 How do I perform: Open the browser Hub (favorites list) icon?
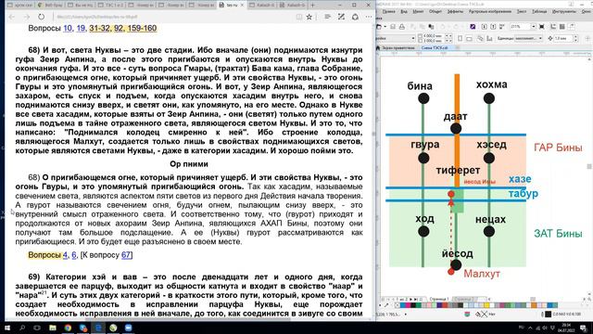pyautogui.click(x=327, y=17)
